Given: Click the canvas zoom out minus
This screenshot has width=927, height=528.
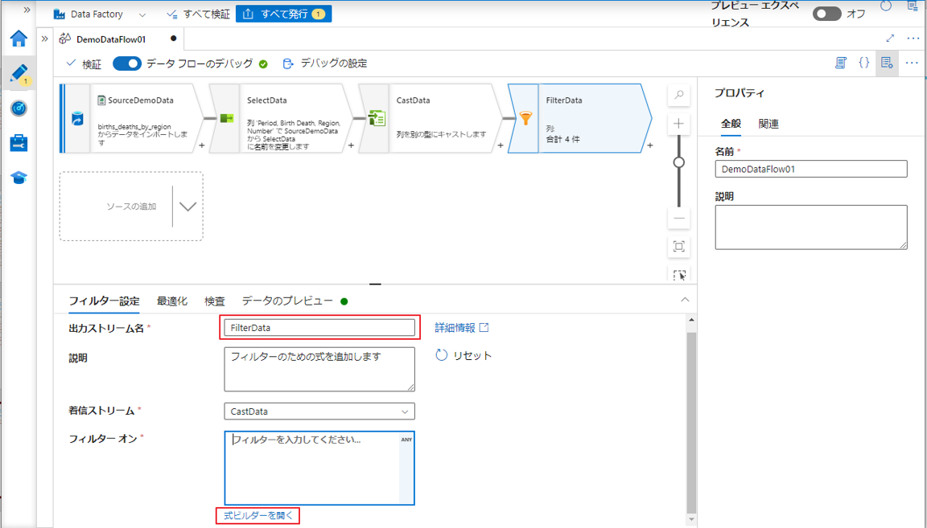Looking at the screenshot, I should (x=678, y=219).
